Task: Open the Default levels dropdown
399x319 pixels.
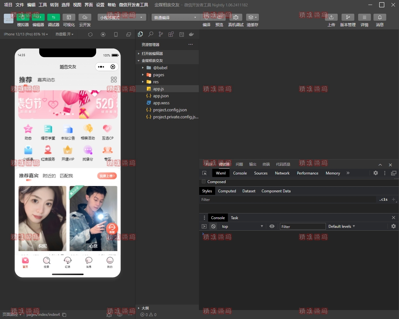Action: coord(342,226)
